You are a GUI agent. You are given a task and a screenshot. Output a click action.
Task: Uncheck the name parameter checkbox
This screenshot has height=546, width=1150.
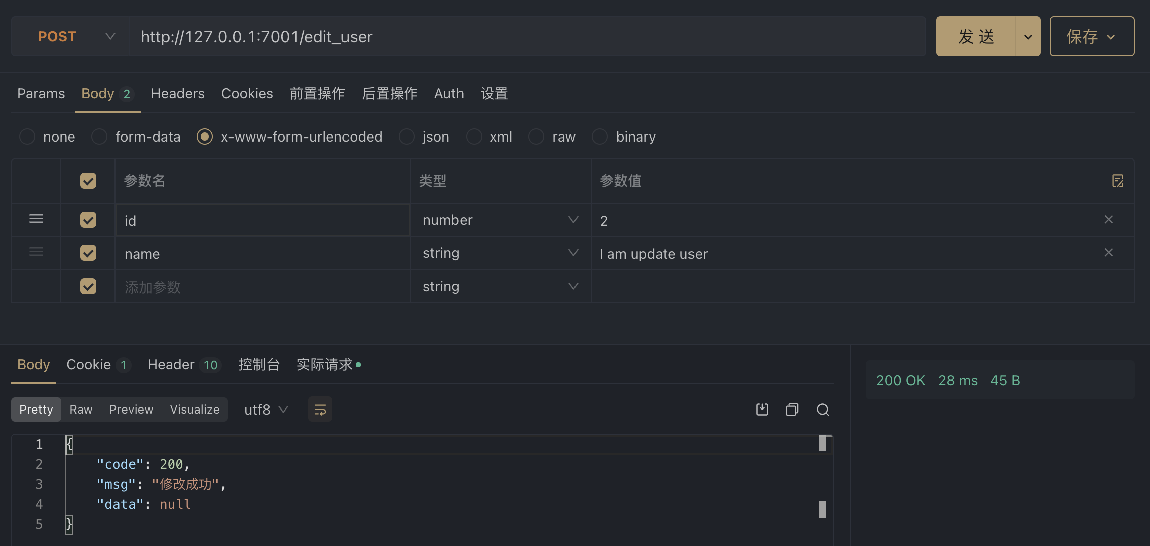tap(88, 253)
